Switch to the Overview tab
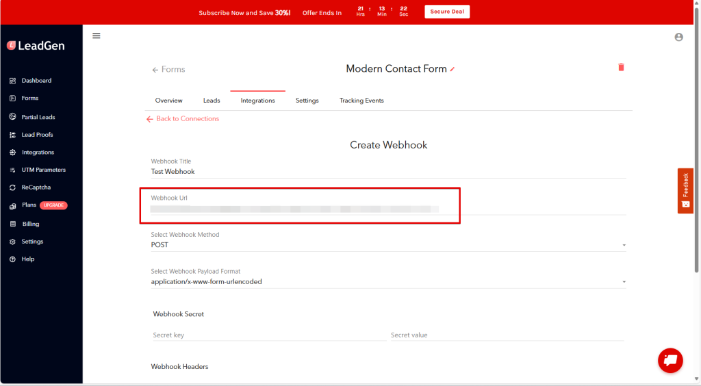This screenshot has height=386, width=701. click(x=168, y=101)
